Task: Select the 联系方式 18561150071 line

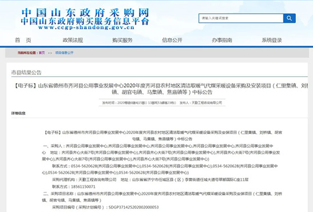Action: click(74, 187)
